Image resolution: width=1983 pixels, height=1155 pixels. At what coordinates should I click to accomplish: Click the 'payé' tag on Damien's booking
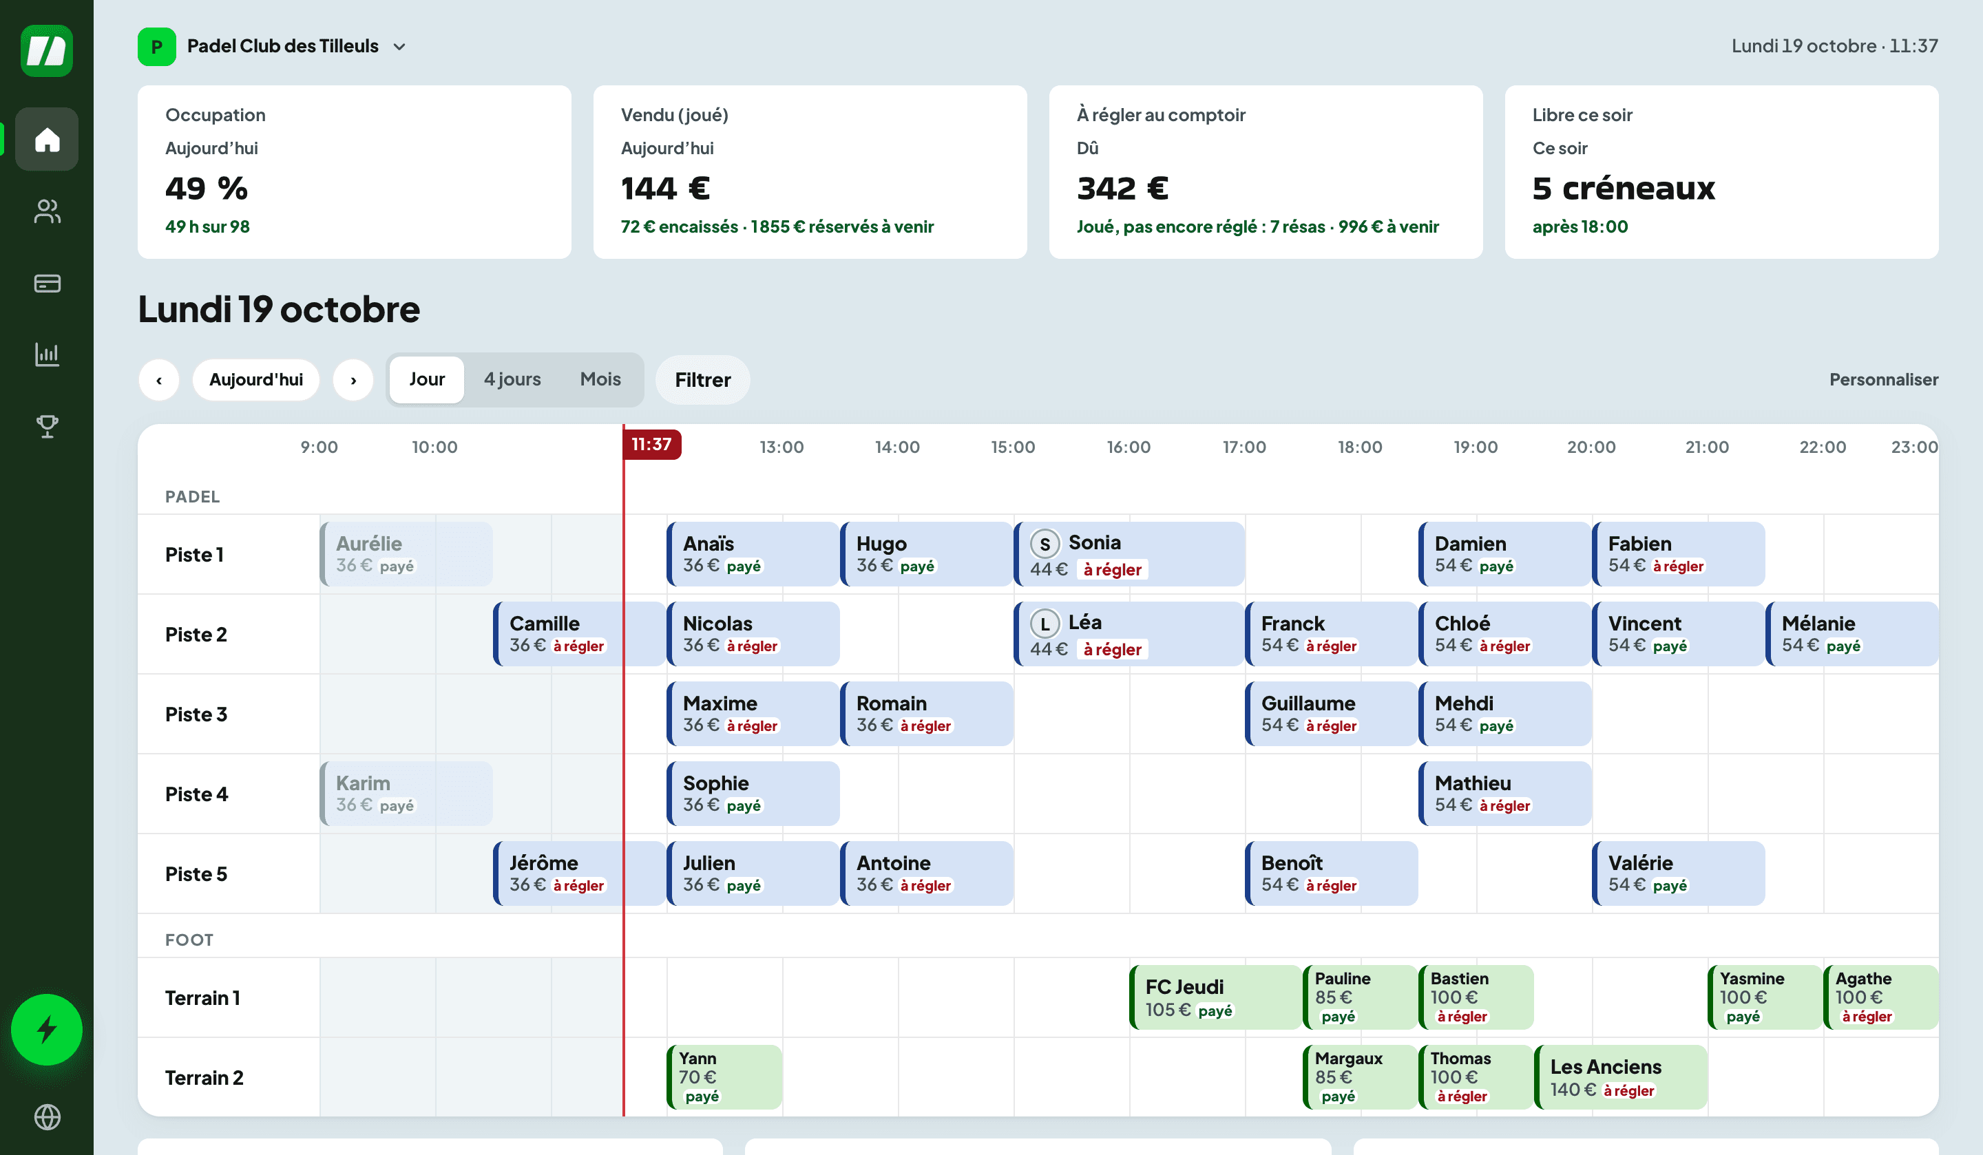click(1496, 566)
